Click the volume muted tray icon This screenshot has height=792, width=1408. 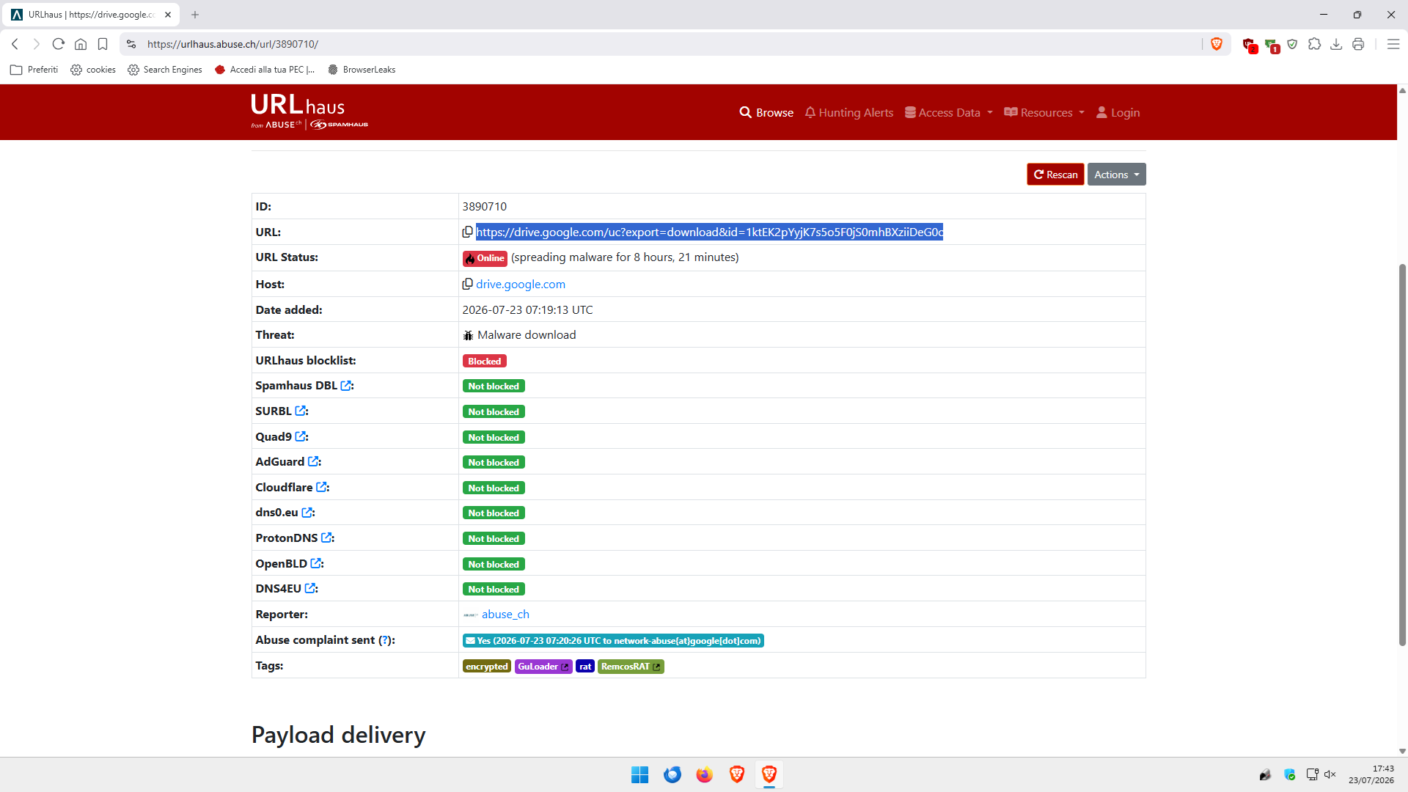pos(1330,774)
